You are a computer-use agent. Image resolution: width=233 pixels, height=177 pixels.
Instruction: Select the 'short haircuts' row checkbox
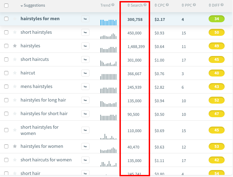click(6, 59)
